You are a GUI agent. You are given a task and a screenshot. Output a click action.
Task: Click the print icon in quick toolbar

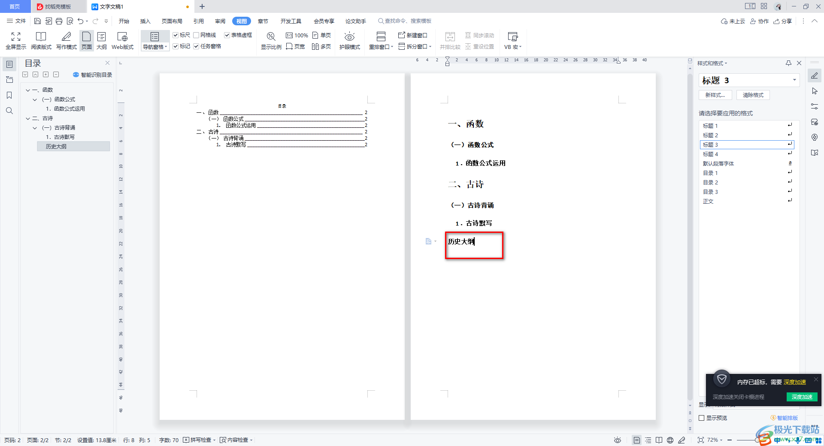pos(59,21)
